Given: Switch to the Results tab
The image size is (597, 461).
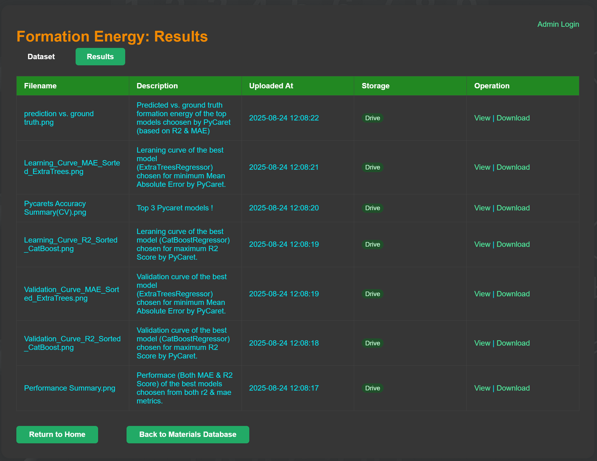Looking at the screenshot, I should 100,56.
